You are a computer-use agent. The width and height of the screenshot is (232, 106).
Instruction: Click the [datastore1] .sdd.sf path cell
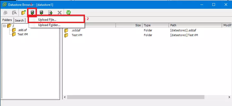(183, 30)
